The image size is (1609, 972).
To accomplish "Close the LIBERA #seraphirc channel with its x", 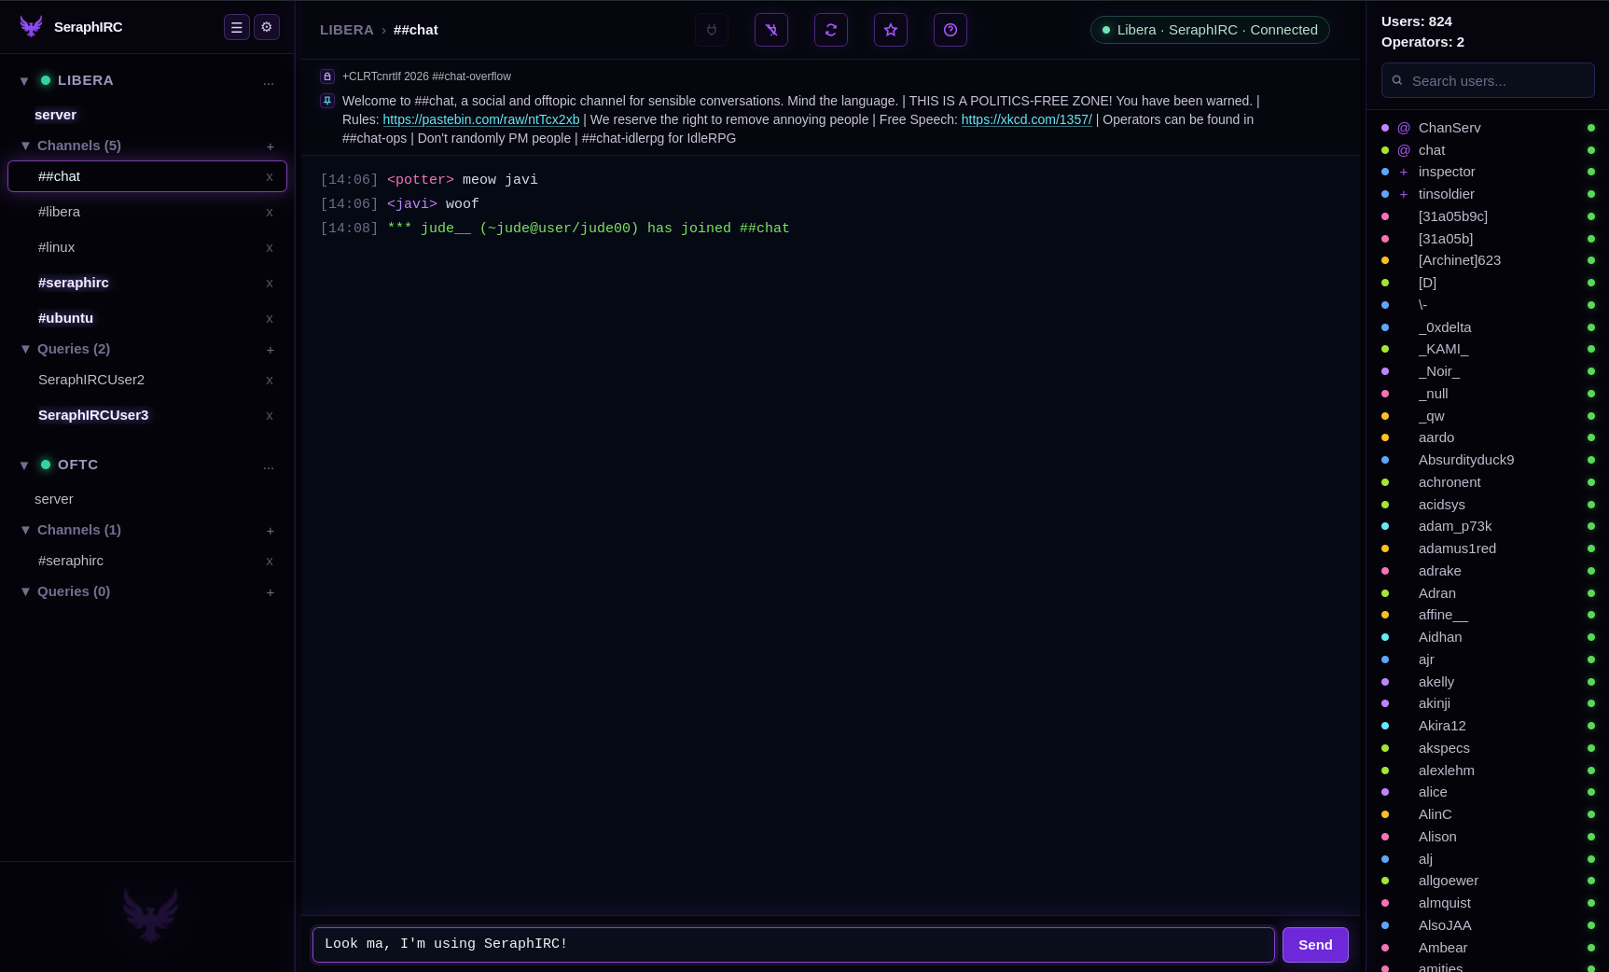I will [270, 284].
